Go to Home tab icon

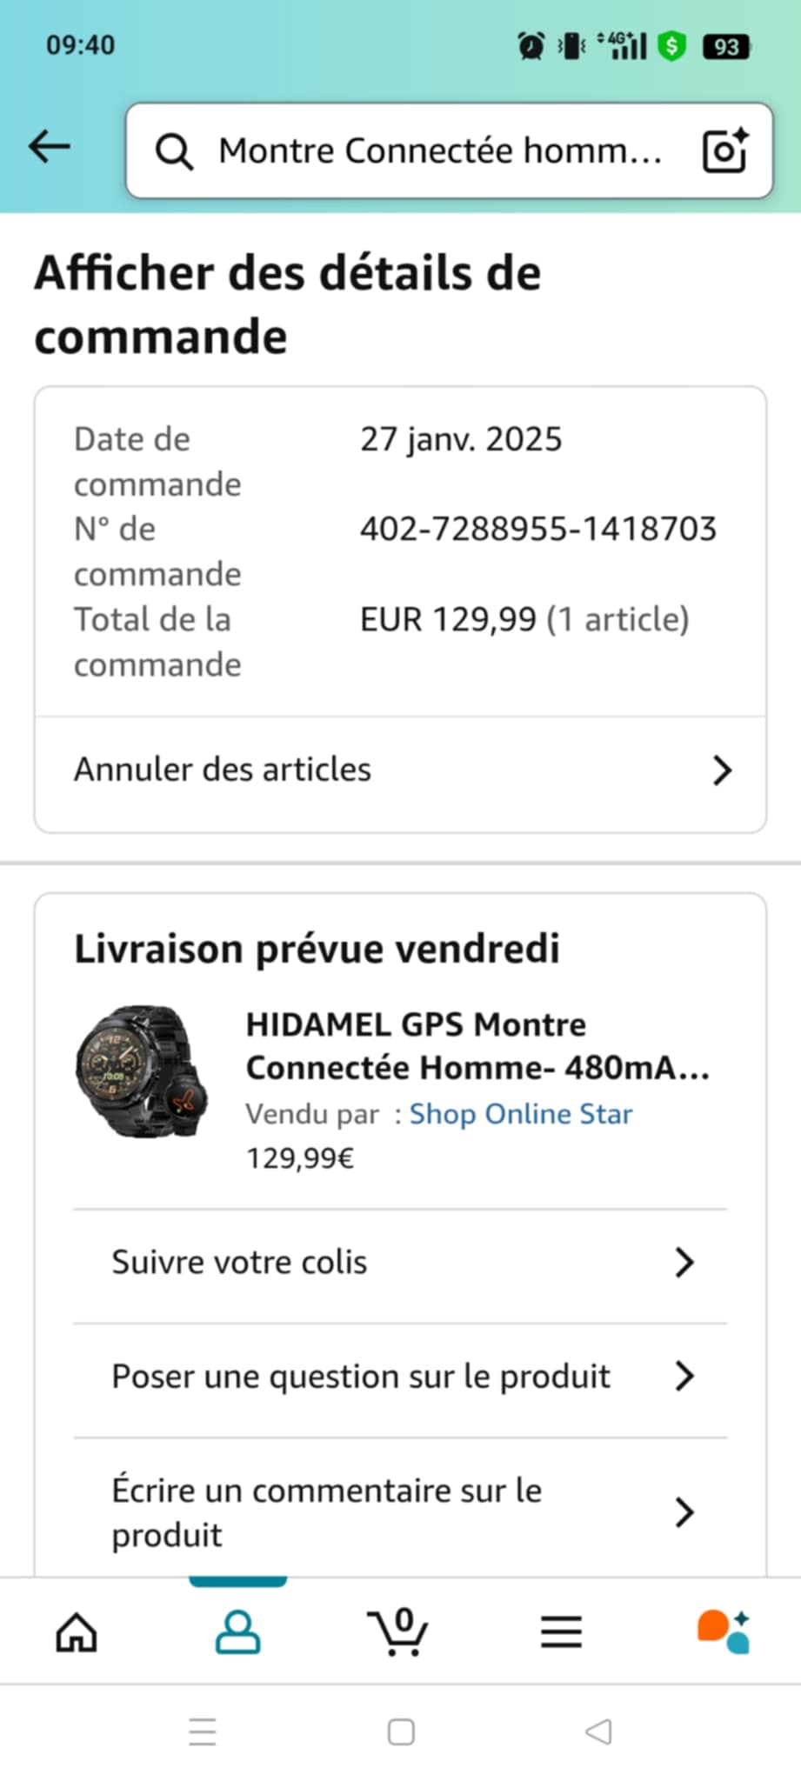[x=77, y=1631]
